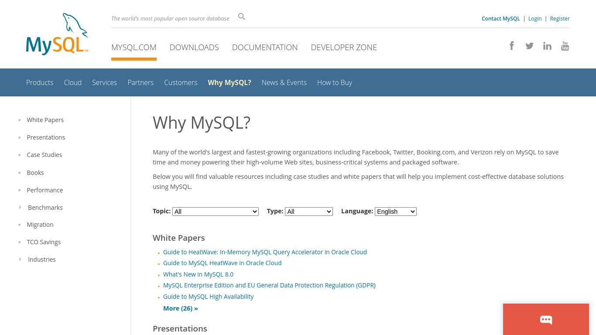Image resolution: width=596 pixels, height=335 pixels.
Task: Switch to DOCUMENTATION tab
Action: 265,47
